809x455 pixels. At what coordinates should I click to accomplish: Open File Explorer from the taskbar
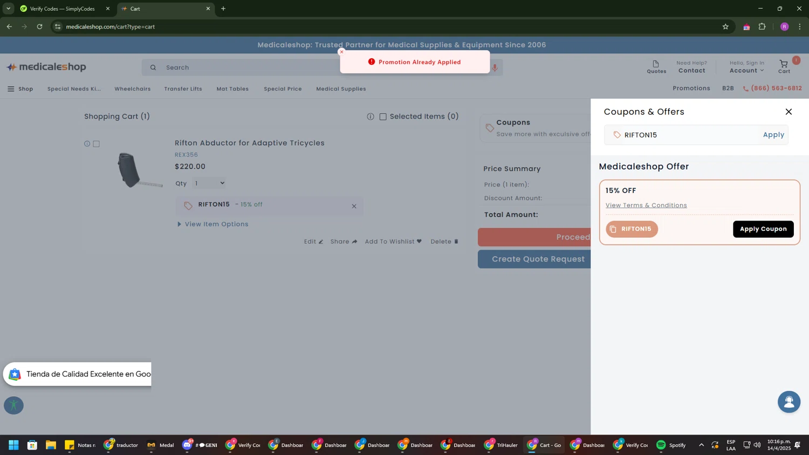click(x=51, y=445)
